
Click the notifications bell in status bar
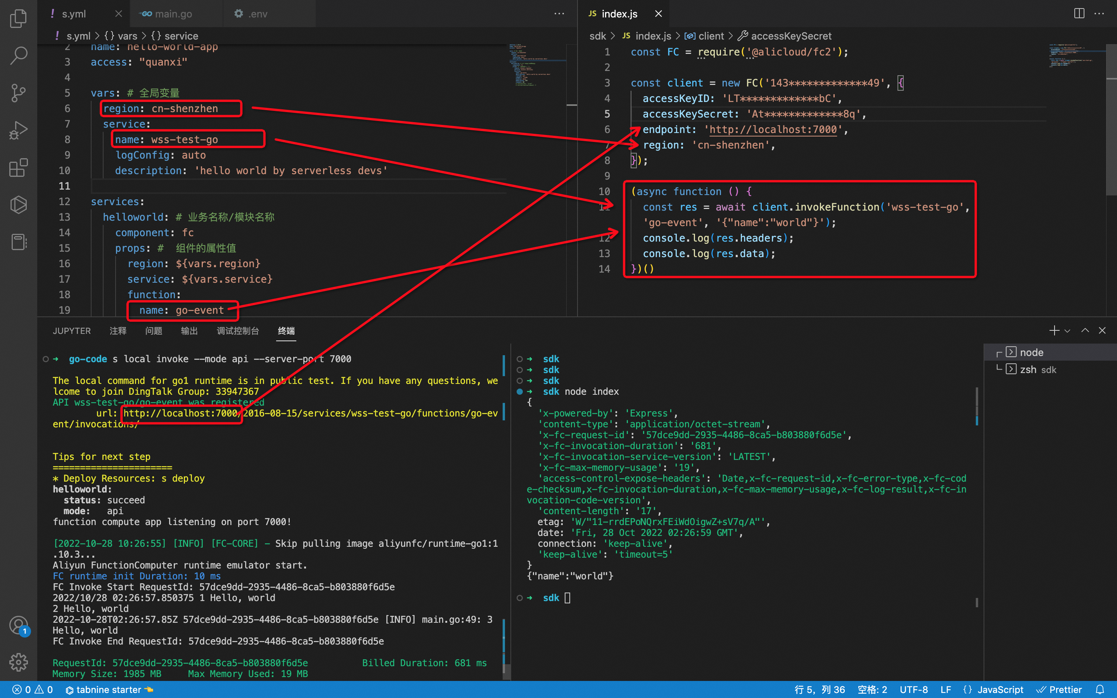click(x=1100, y=690)
